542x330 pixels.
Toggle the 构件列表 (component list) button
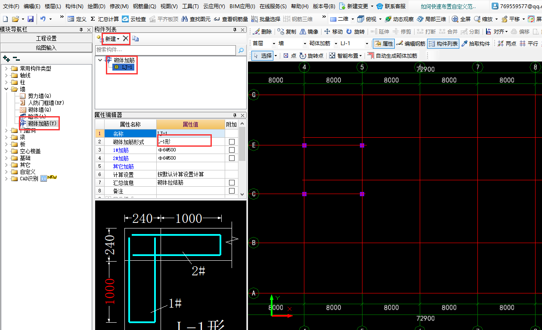coord(443,43)
